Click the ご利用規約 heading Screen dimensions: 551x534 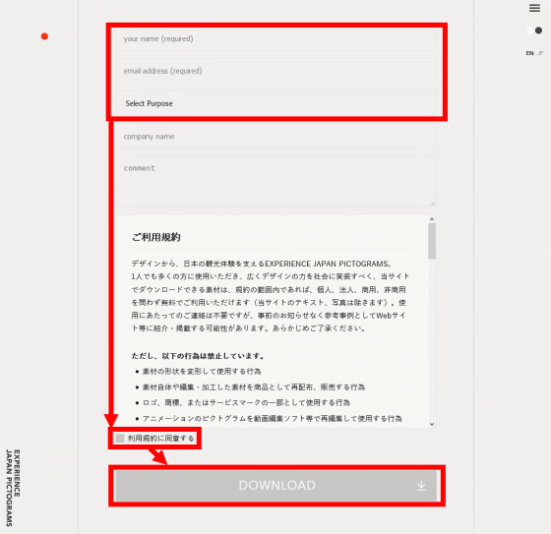tap(156, 237)
